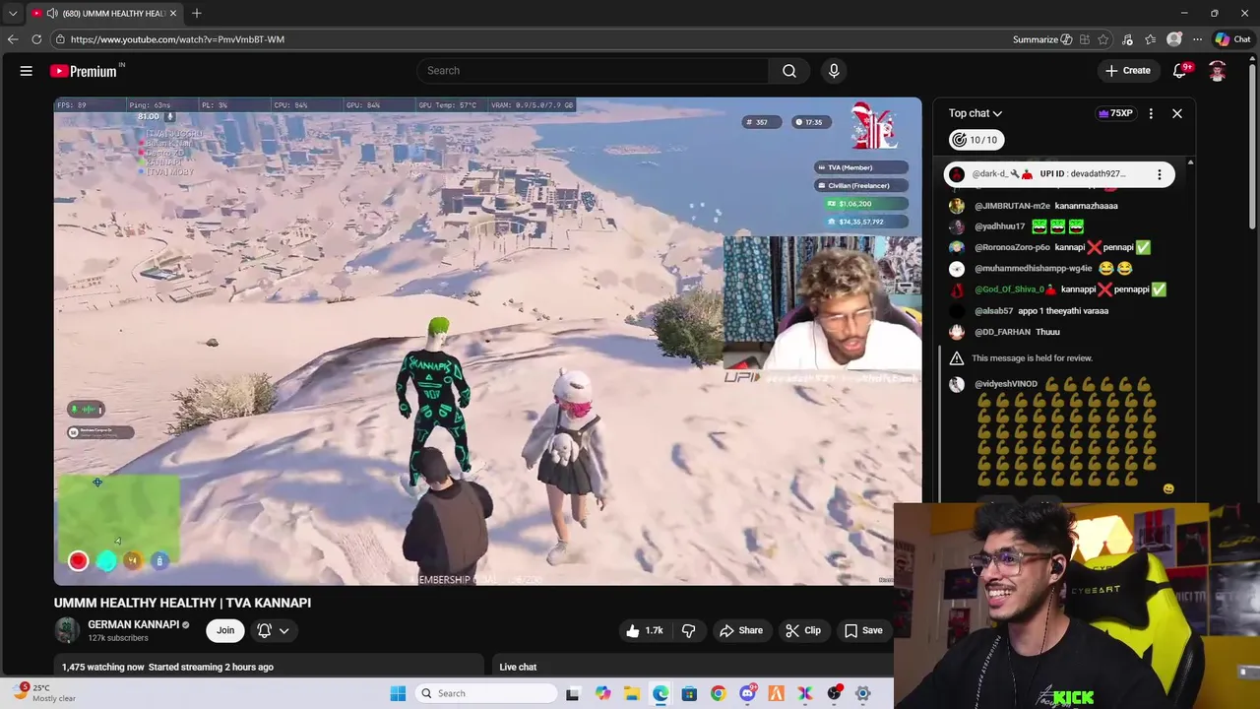Like the video with the thumbs up button
1260x709 pixels.
pos(646,630)
